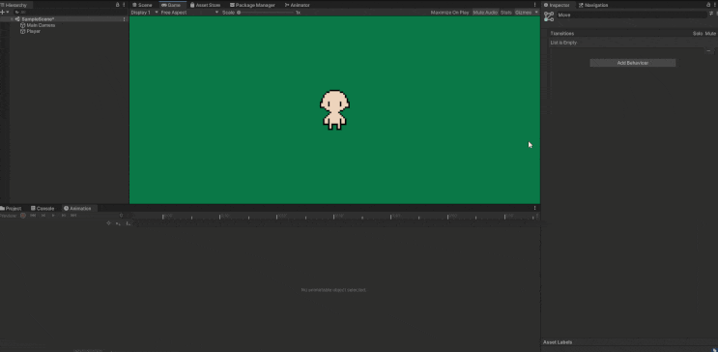
Task: Select Player object in the Hierarchy
Action: coord(34,31)
